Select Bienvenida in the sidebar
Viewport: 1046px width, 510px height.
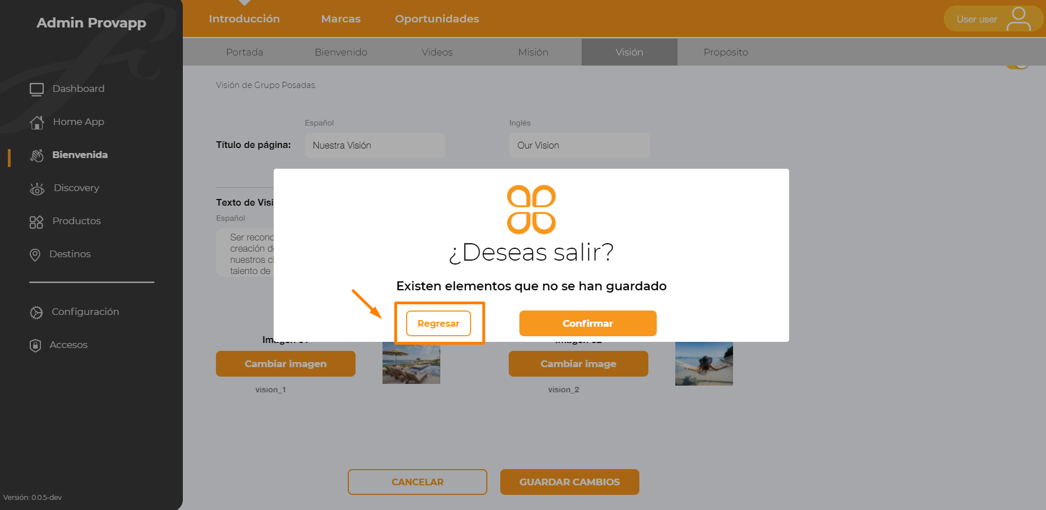tap(80, 155)
